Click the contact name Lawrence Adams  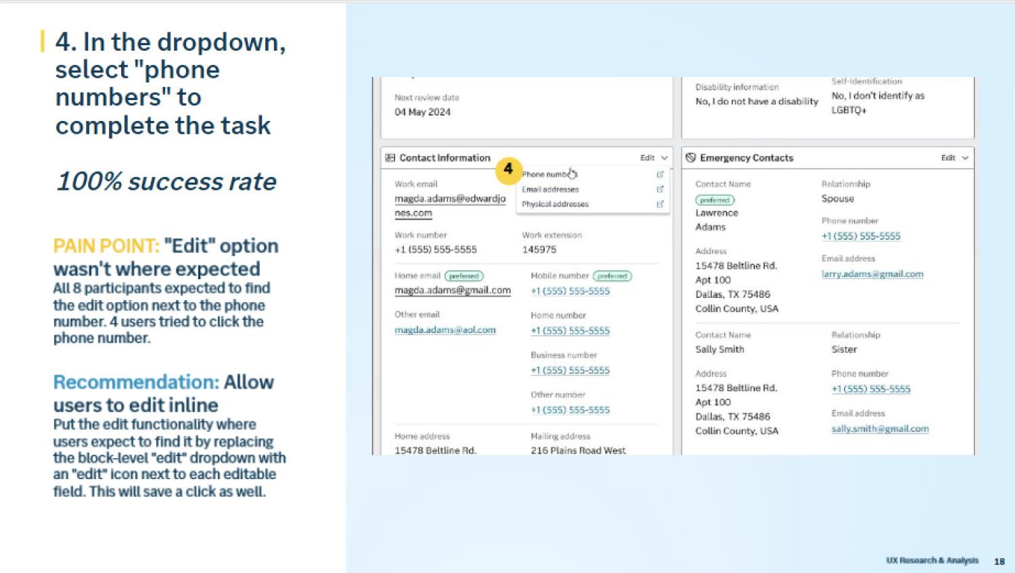[x=717, y=220]
